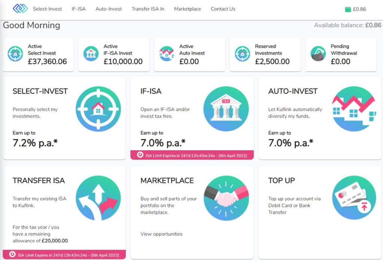Click 'Let Kuflink automatically diversify my funds.' text
This screenshot has height=260, width=383.
pyautogui.click(x=295, y=113)
